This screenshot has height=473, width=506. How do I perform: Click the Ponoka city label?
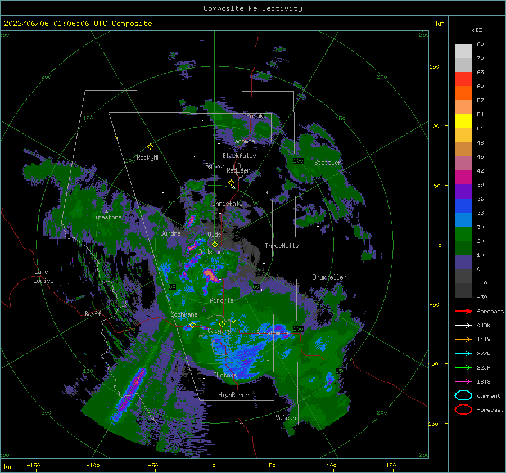tap(256, 116)
